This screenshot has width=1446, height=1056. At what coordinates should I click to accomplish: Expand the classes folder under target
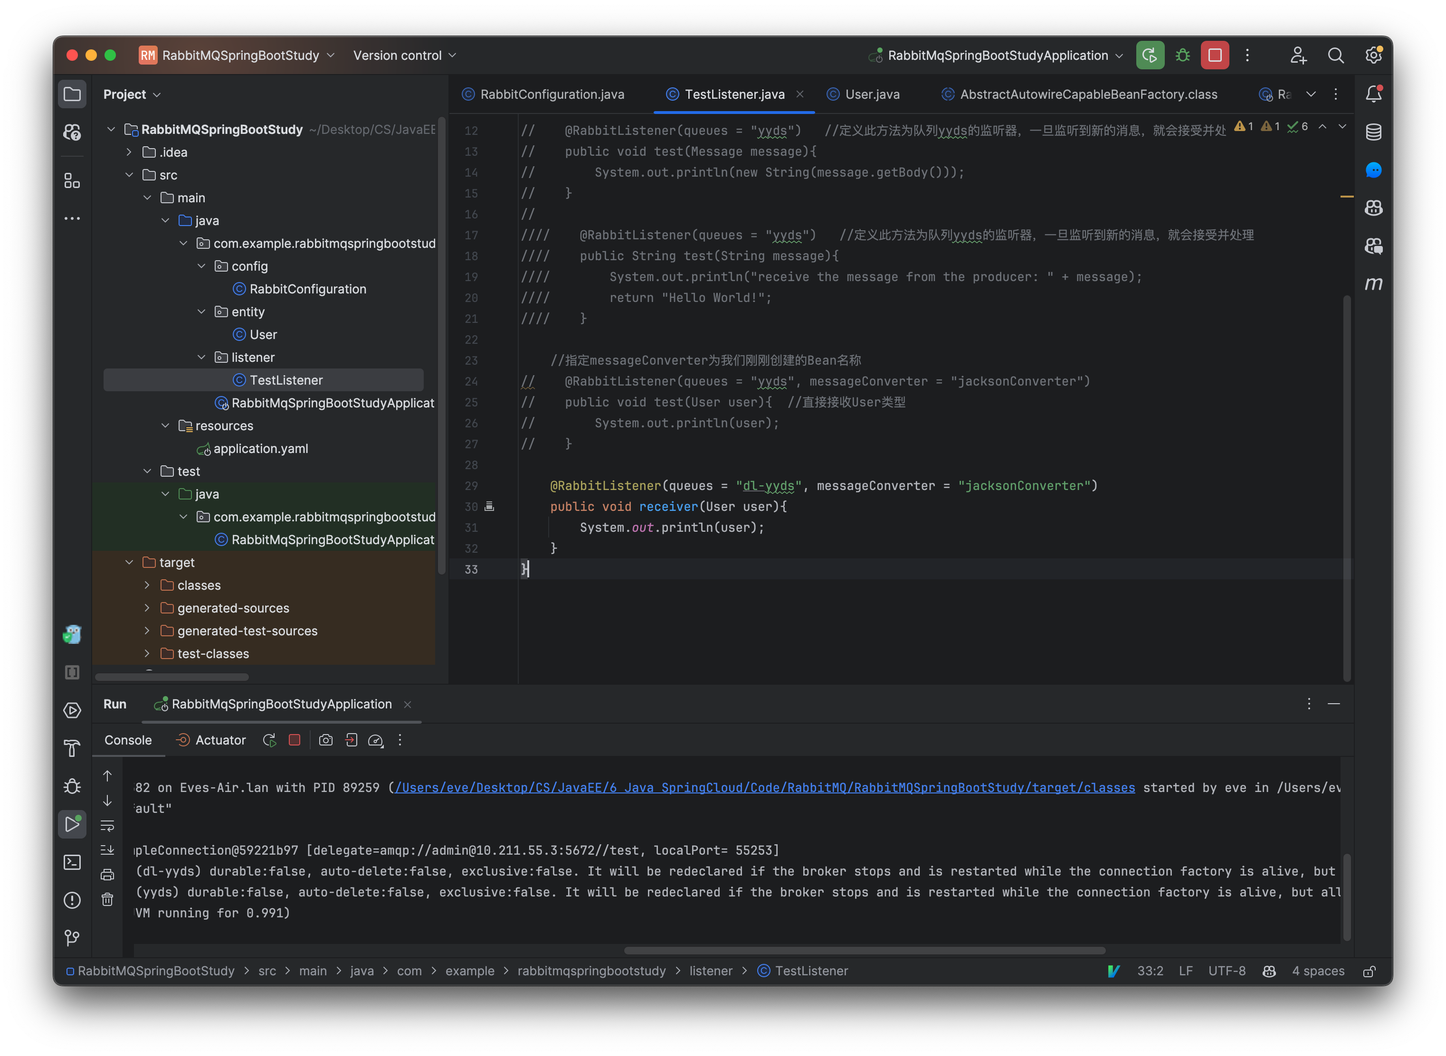(146, 584)
